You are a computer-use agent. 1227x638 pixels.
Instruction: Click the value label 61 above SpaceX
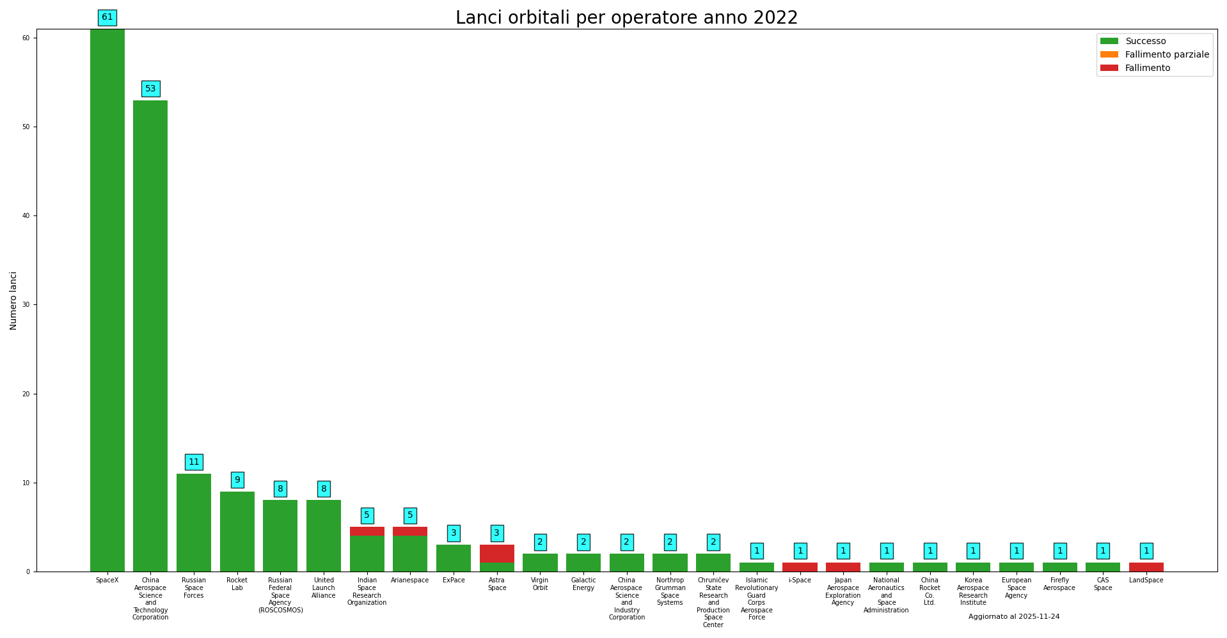(x=107, y=17)
